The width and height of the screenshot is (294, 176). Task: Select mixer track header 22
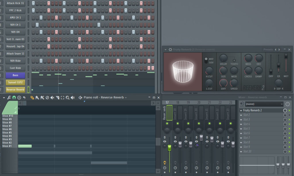point(220,102)
